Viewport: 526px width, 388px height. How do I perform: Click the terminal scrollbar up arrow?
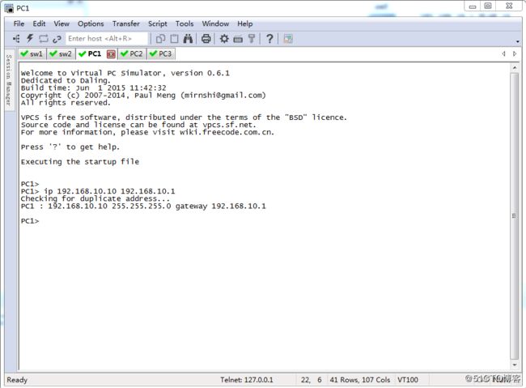[x=514, y=68]
